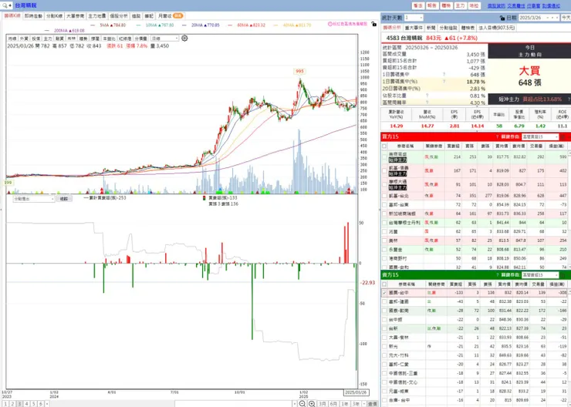The image size is (571, 407).
Task: Select the 1年 time range button
Action: click(x=344, y=404)
